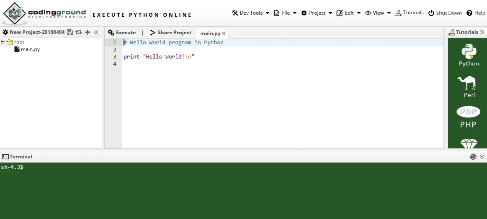Collapse the Terminal panel chevron
The width and height of the screenshot is (487, 219).
pyautogui.click(x=482, y=157)
